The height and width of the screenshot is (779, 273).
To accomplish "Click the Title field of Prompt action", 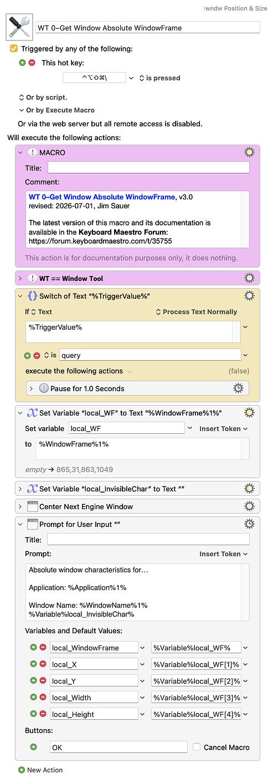I will tap(148, 539).
